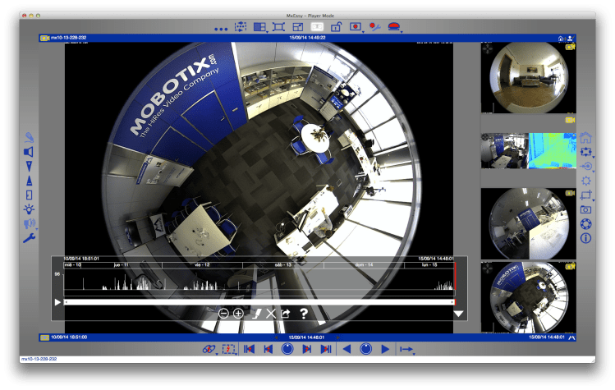
Task: Open playback arrow options dropdown at bottom right
Action: (x=406, y=350)
